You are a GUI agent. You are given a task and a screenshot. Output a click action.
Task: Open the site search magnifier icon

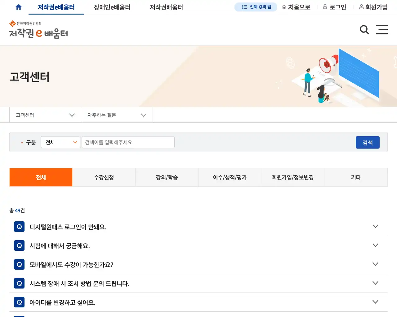pos(364,30)
